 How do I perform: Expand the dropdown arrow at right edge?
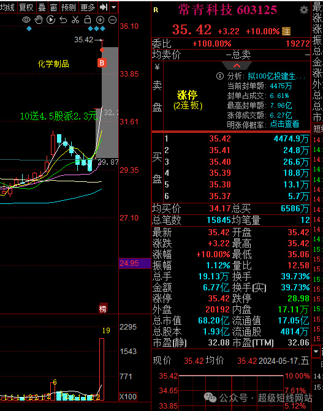click(x=316, y=351)
